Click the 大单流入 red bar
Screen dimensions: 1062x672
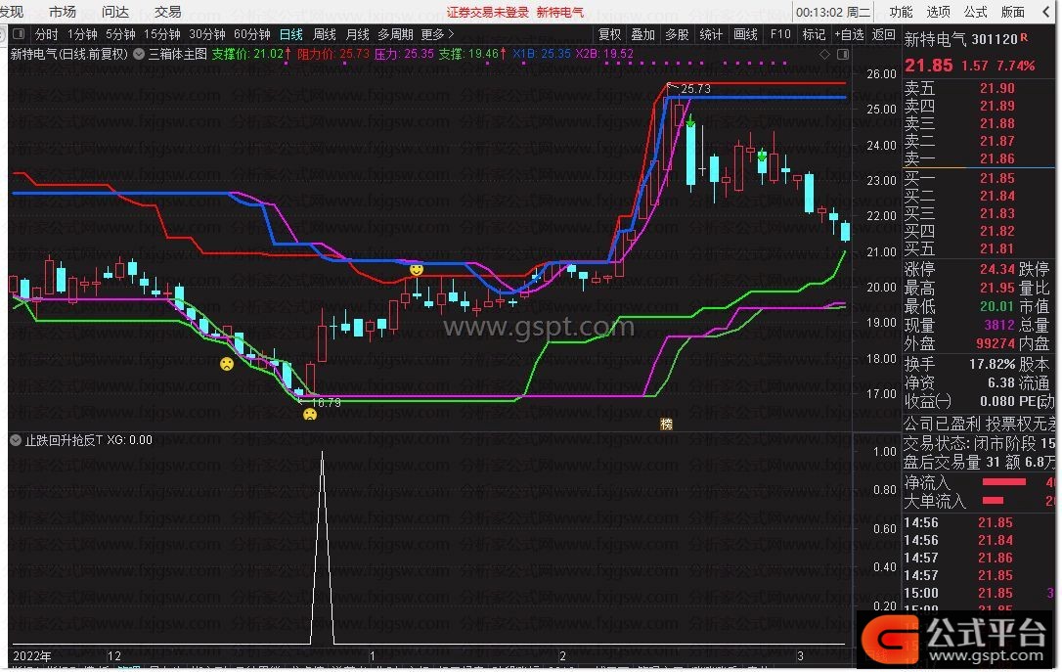click(993, 501)
